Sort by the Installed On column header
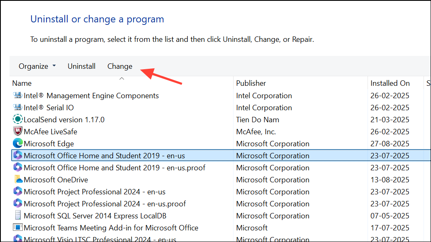Viewport: 431px width, 242px height. tap(390, 83)
